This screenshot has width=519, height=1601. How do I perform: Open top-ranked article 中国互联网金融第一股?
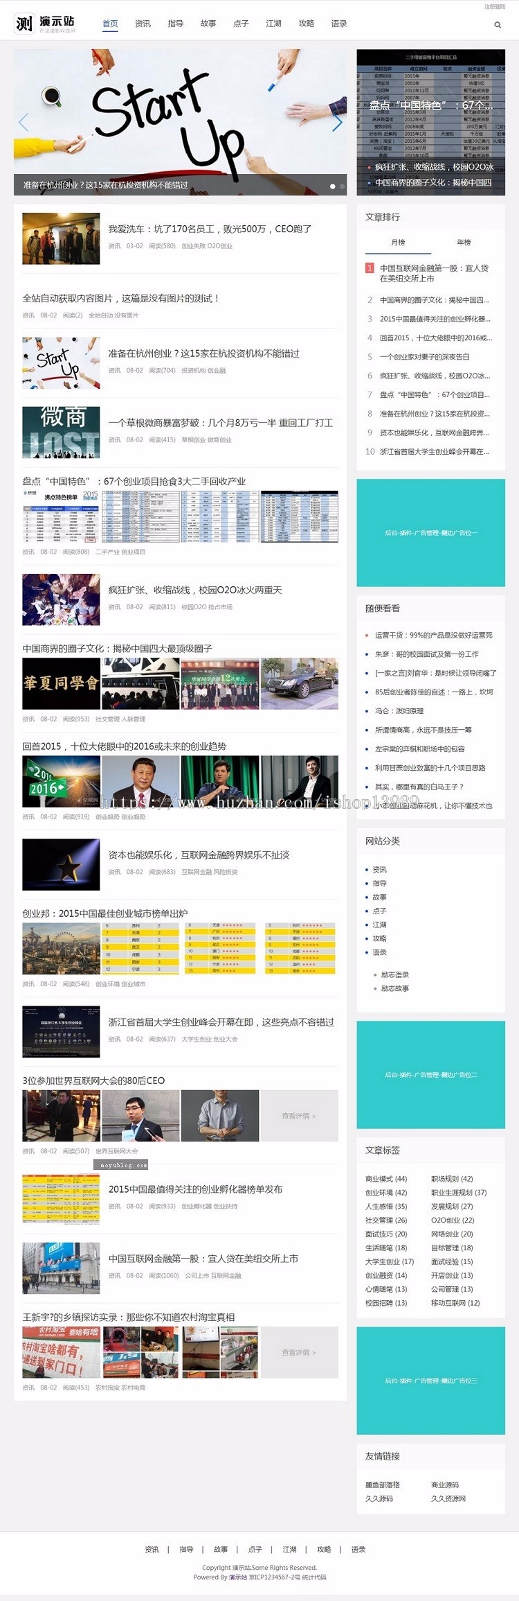click(x=433, y=273)
